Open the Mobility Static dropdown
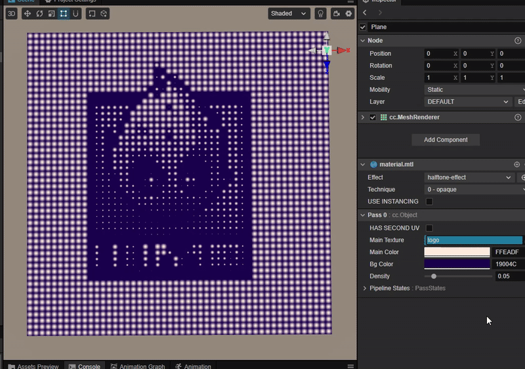 [474, 90]
